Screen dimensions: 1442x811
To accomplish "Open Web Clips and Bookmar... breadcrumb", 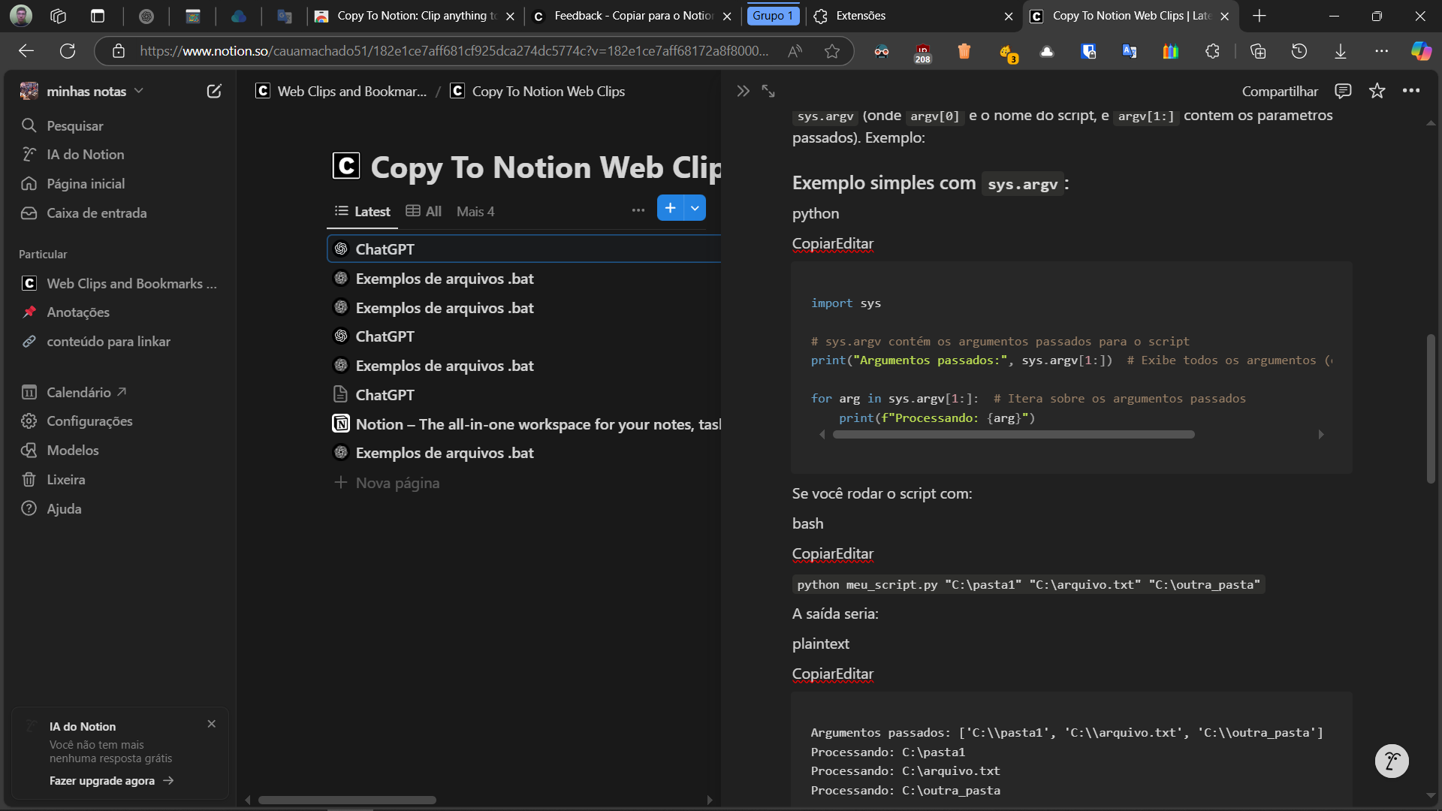I will tap(341, 91).
